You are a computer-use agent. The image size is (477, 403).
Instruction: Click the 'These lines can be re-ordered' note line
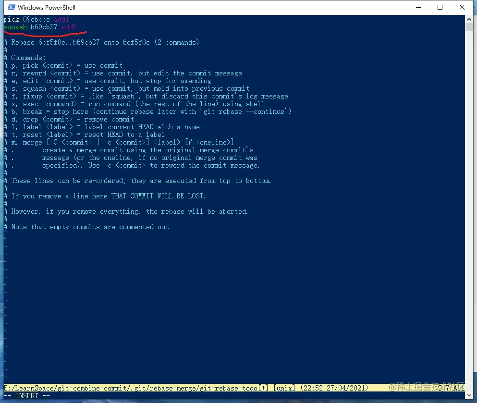tap(139, 181)
